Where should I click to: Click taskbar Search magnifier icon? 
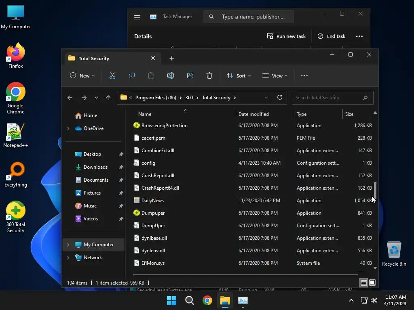pos(189,300)
